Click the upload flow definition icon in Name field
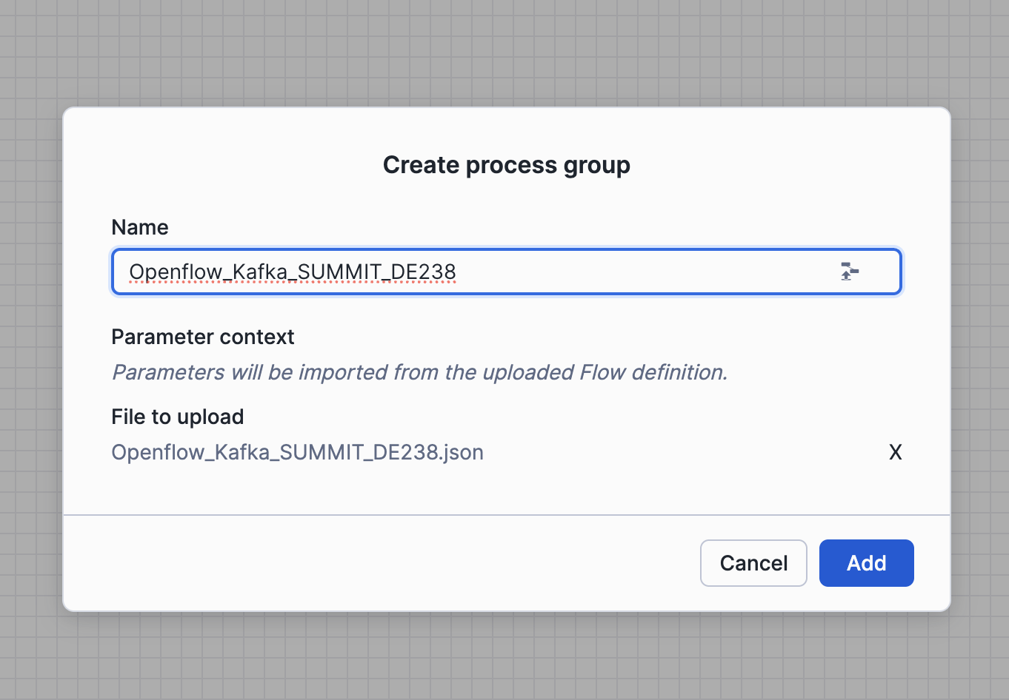Image resolution: width=1009 pixels, height=700 pixels. (850, 272)
